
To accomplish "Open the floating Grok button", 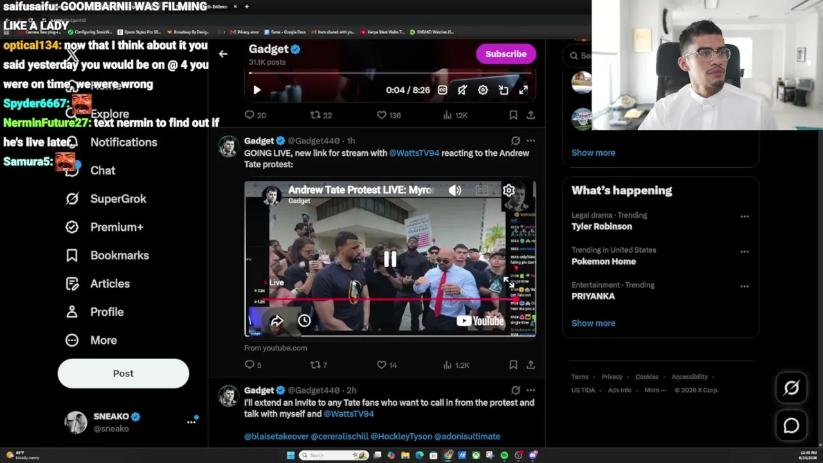I will click(791, 388).
